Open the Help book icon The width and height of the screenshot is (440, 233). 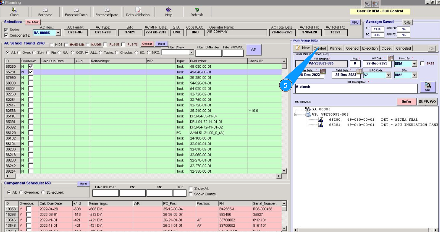pos(168,10)
